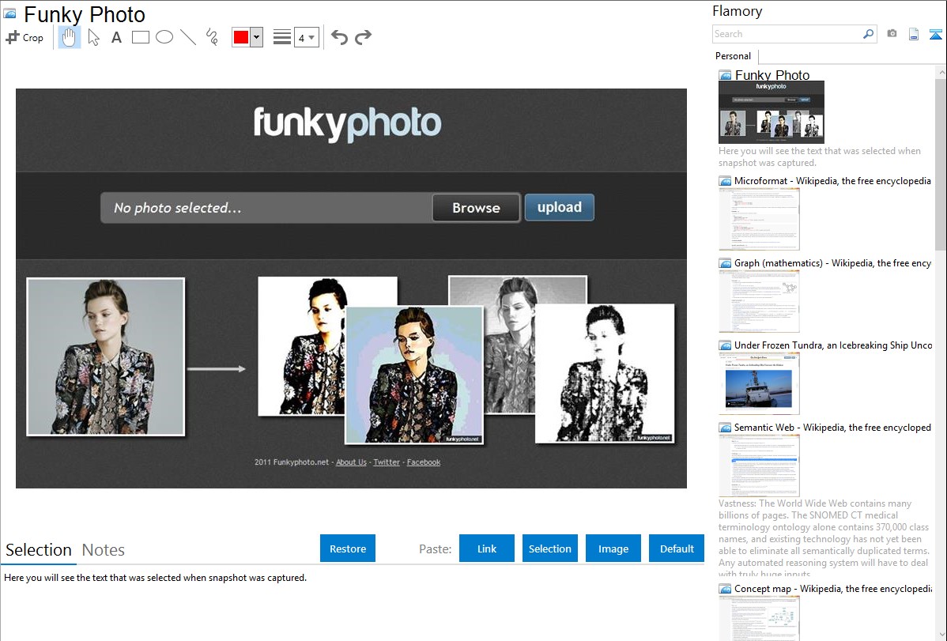The width and height of the screenshot is (947, 641).
Task: Select the freehand scribble tool
Action: [x=212, y=37]
